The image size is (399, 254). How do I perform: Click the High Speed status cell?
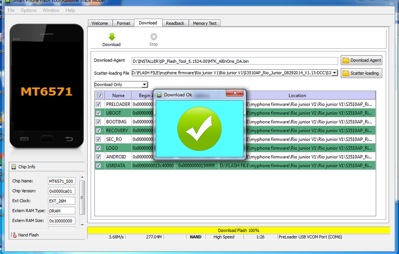click(224, 237)
